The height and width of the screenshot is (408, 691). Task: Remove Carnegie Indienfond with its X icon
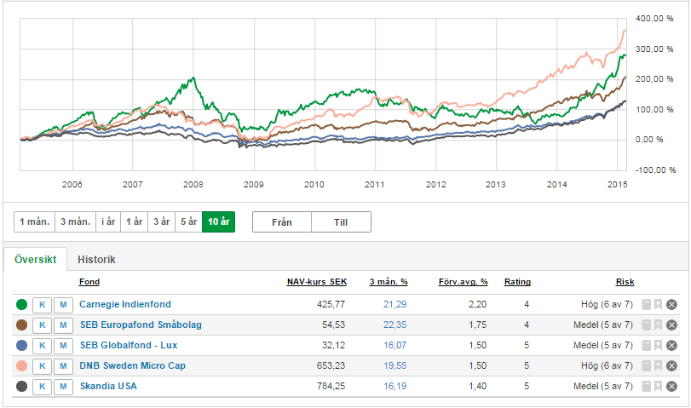[671, 304]
